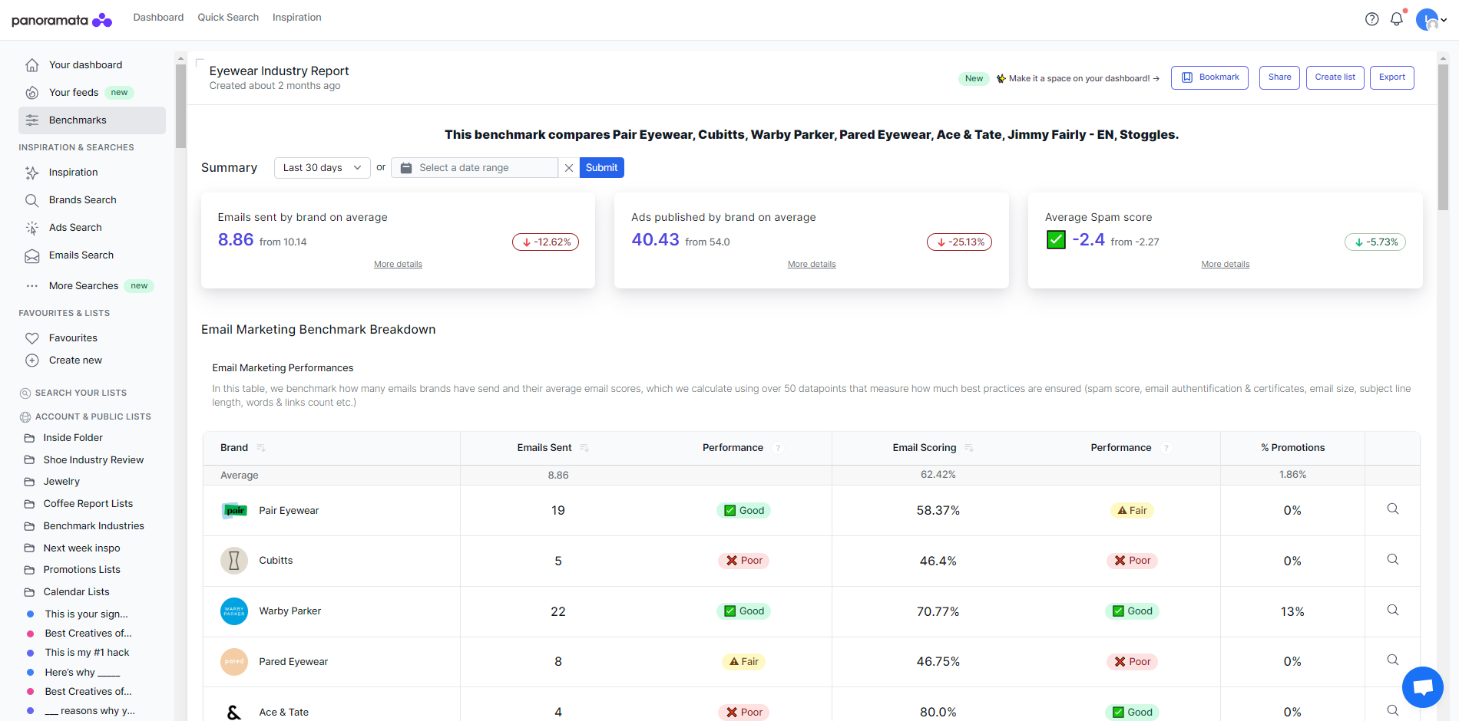The image size is (1459, 721).
Task: Open More details under Average Spam score
Action: coord(1226,265)
